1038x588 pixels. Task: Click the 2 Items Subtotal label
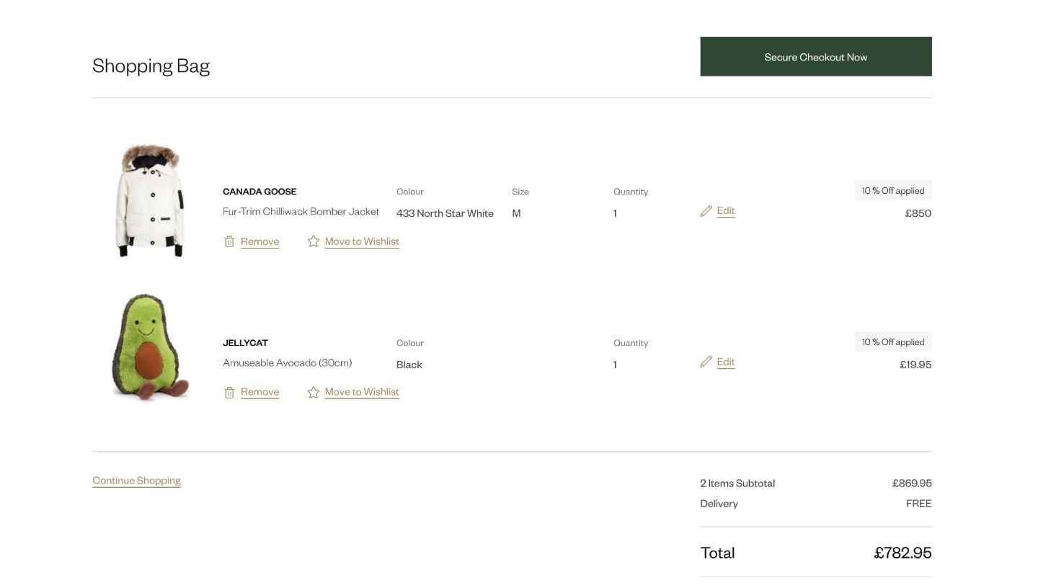click(x=737, y=484)
